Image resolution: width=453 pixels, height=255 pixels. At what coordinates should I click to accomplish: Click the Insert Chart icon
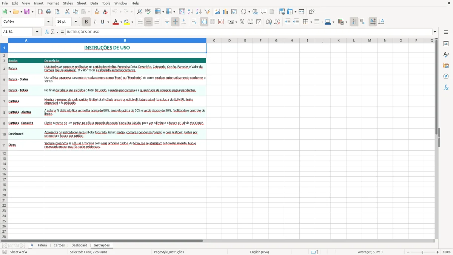click(226, 12)
